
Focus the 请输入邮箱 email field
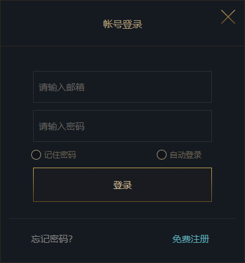coord(123,87)
